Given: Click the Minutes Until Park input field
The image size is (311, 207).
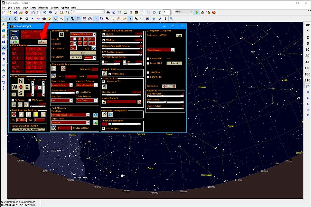Looking at the screenshot, I should tap(65, 128).
